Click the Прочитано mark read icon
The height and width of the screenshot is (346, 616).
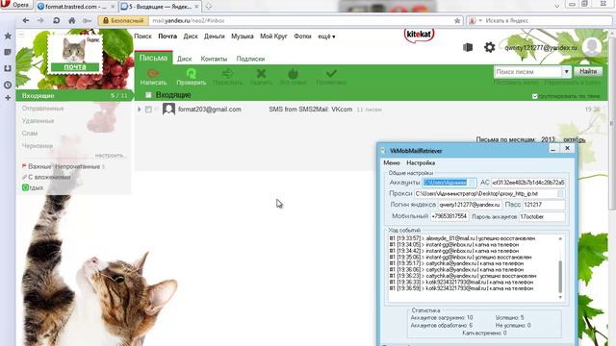(331, 73)
